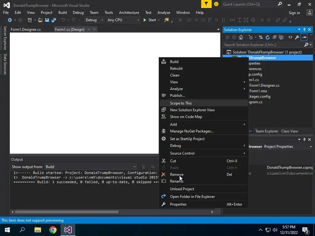Choose Remove from the context menu
This screenshot has width=315, height=236.
(204, 175)
